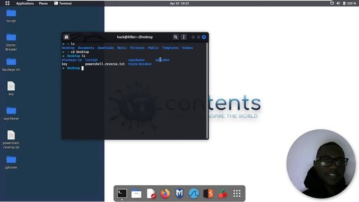
Task: Click 'Downloads' in terminal listing
Action: coord(105,48)
